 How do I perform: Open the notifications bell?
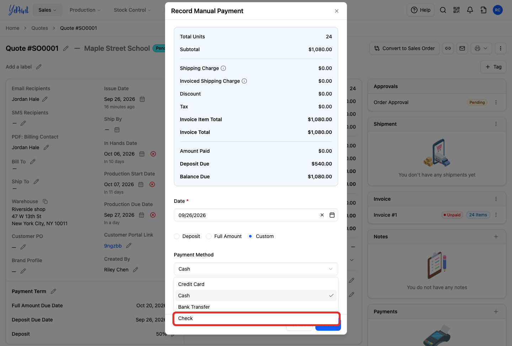[x=470, y=10]
